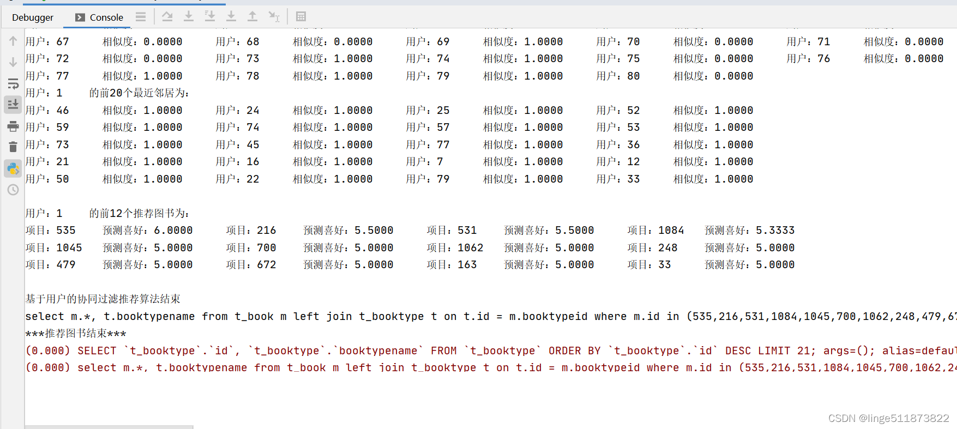Click the horizontal scrollbar at console bottom
This screenshot has width=957, height=429.
click(x=109, y=427)
